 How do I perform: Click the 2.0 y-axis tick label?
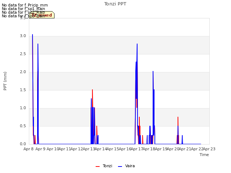coord(23,72)
